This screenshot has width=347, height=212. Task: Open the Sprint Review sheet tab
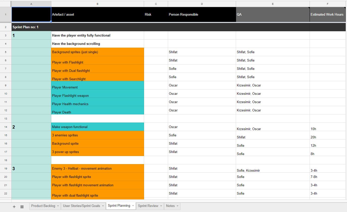click(x=148, y=206)
